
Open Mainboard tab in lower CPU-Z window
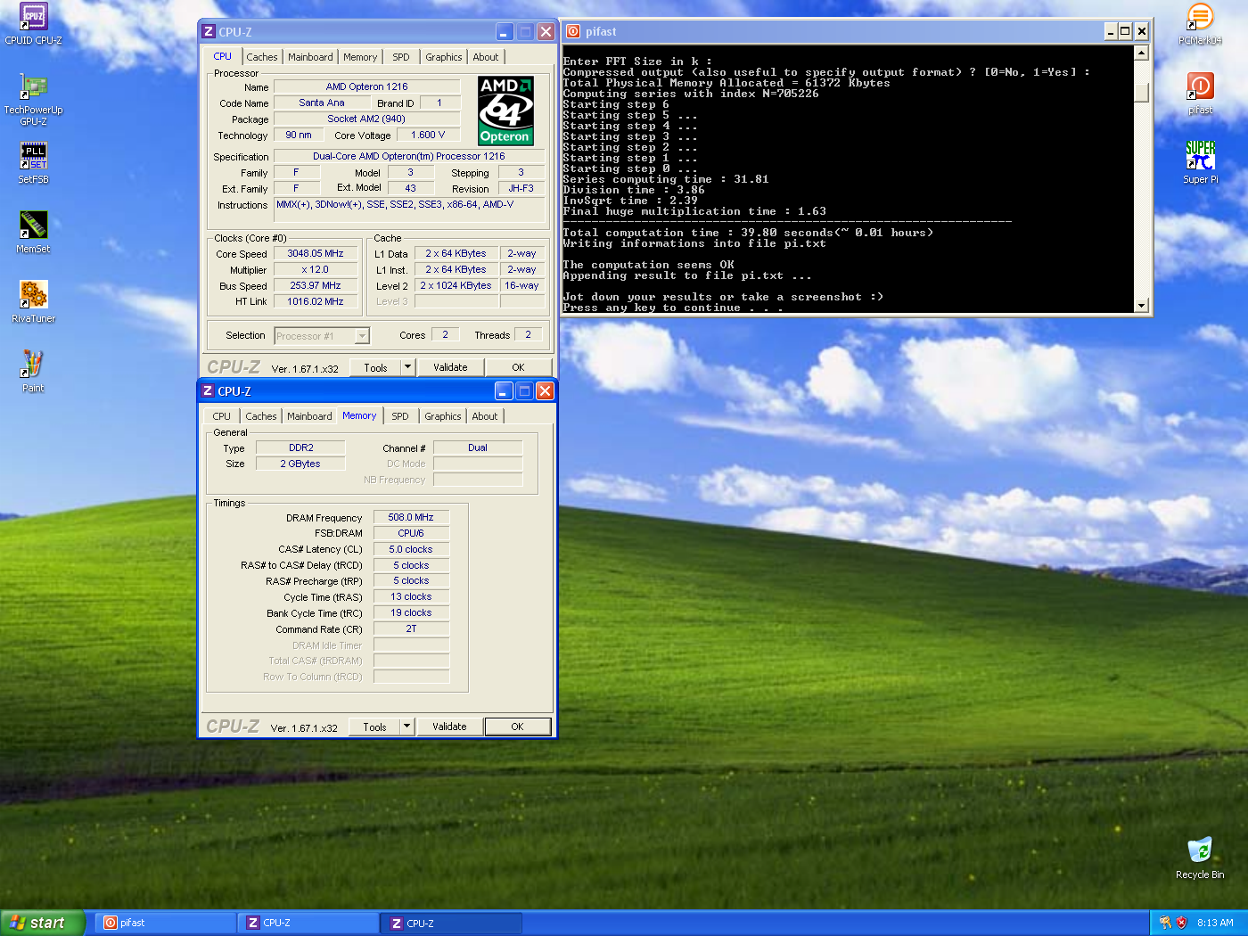(x=309, y=416)
